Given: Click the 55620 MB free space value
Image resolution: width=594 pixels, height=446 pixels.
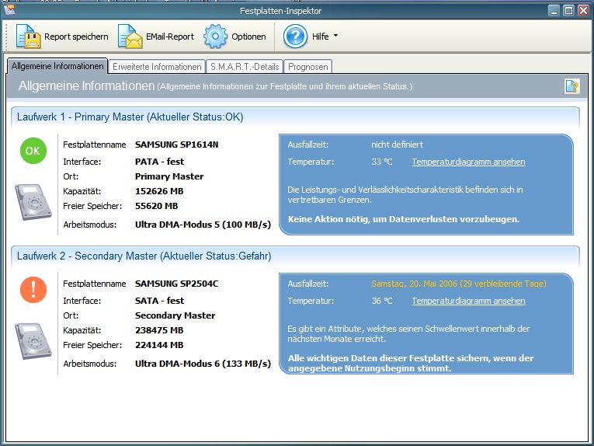Looking at the screenshot, I should [156, 206].
